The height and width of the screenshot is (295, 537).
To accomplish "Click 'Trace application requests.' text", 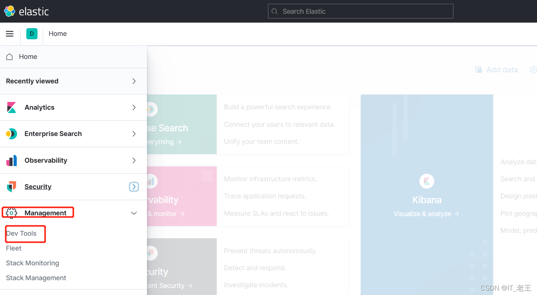I will (265, 196).
